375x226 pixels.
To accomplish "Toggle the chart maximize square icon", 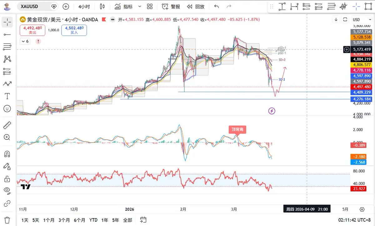I will click(x=345, y=19).
